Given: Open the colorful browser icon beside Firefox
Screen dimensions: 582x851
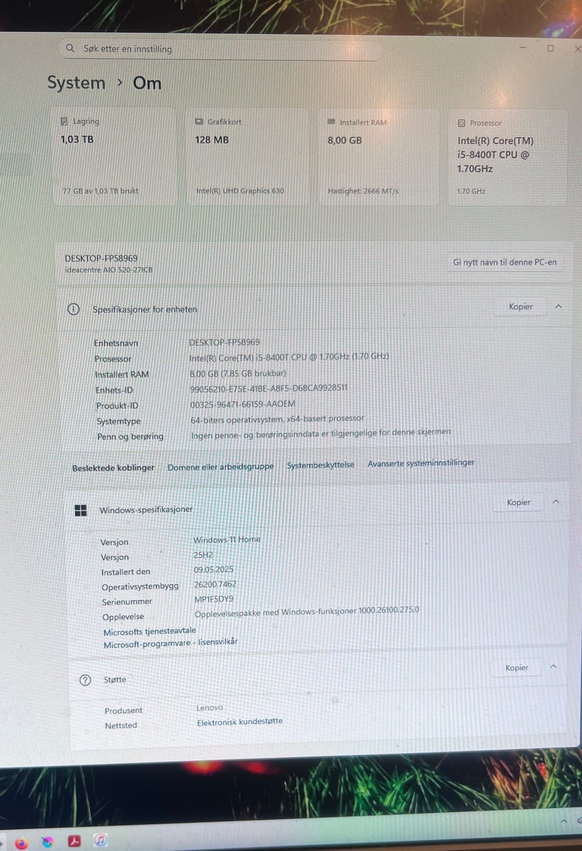Looking at the screenshot, I should (48, 842).
